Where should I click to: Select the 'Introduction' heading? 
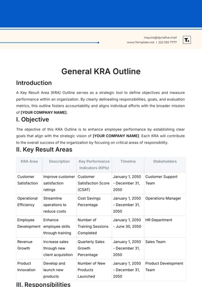tap(34, 83)
